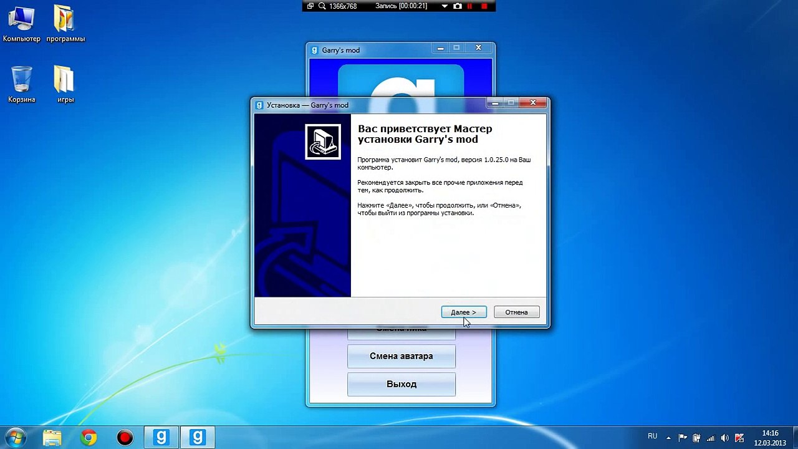The height and width of the screenshot is (449, 798).
Task: Cancel setup with the Отмена button
Action: point(516,312)
